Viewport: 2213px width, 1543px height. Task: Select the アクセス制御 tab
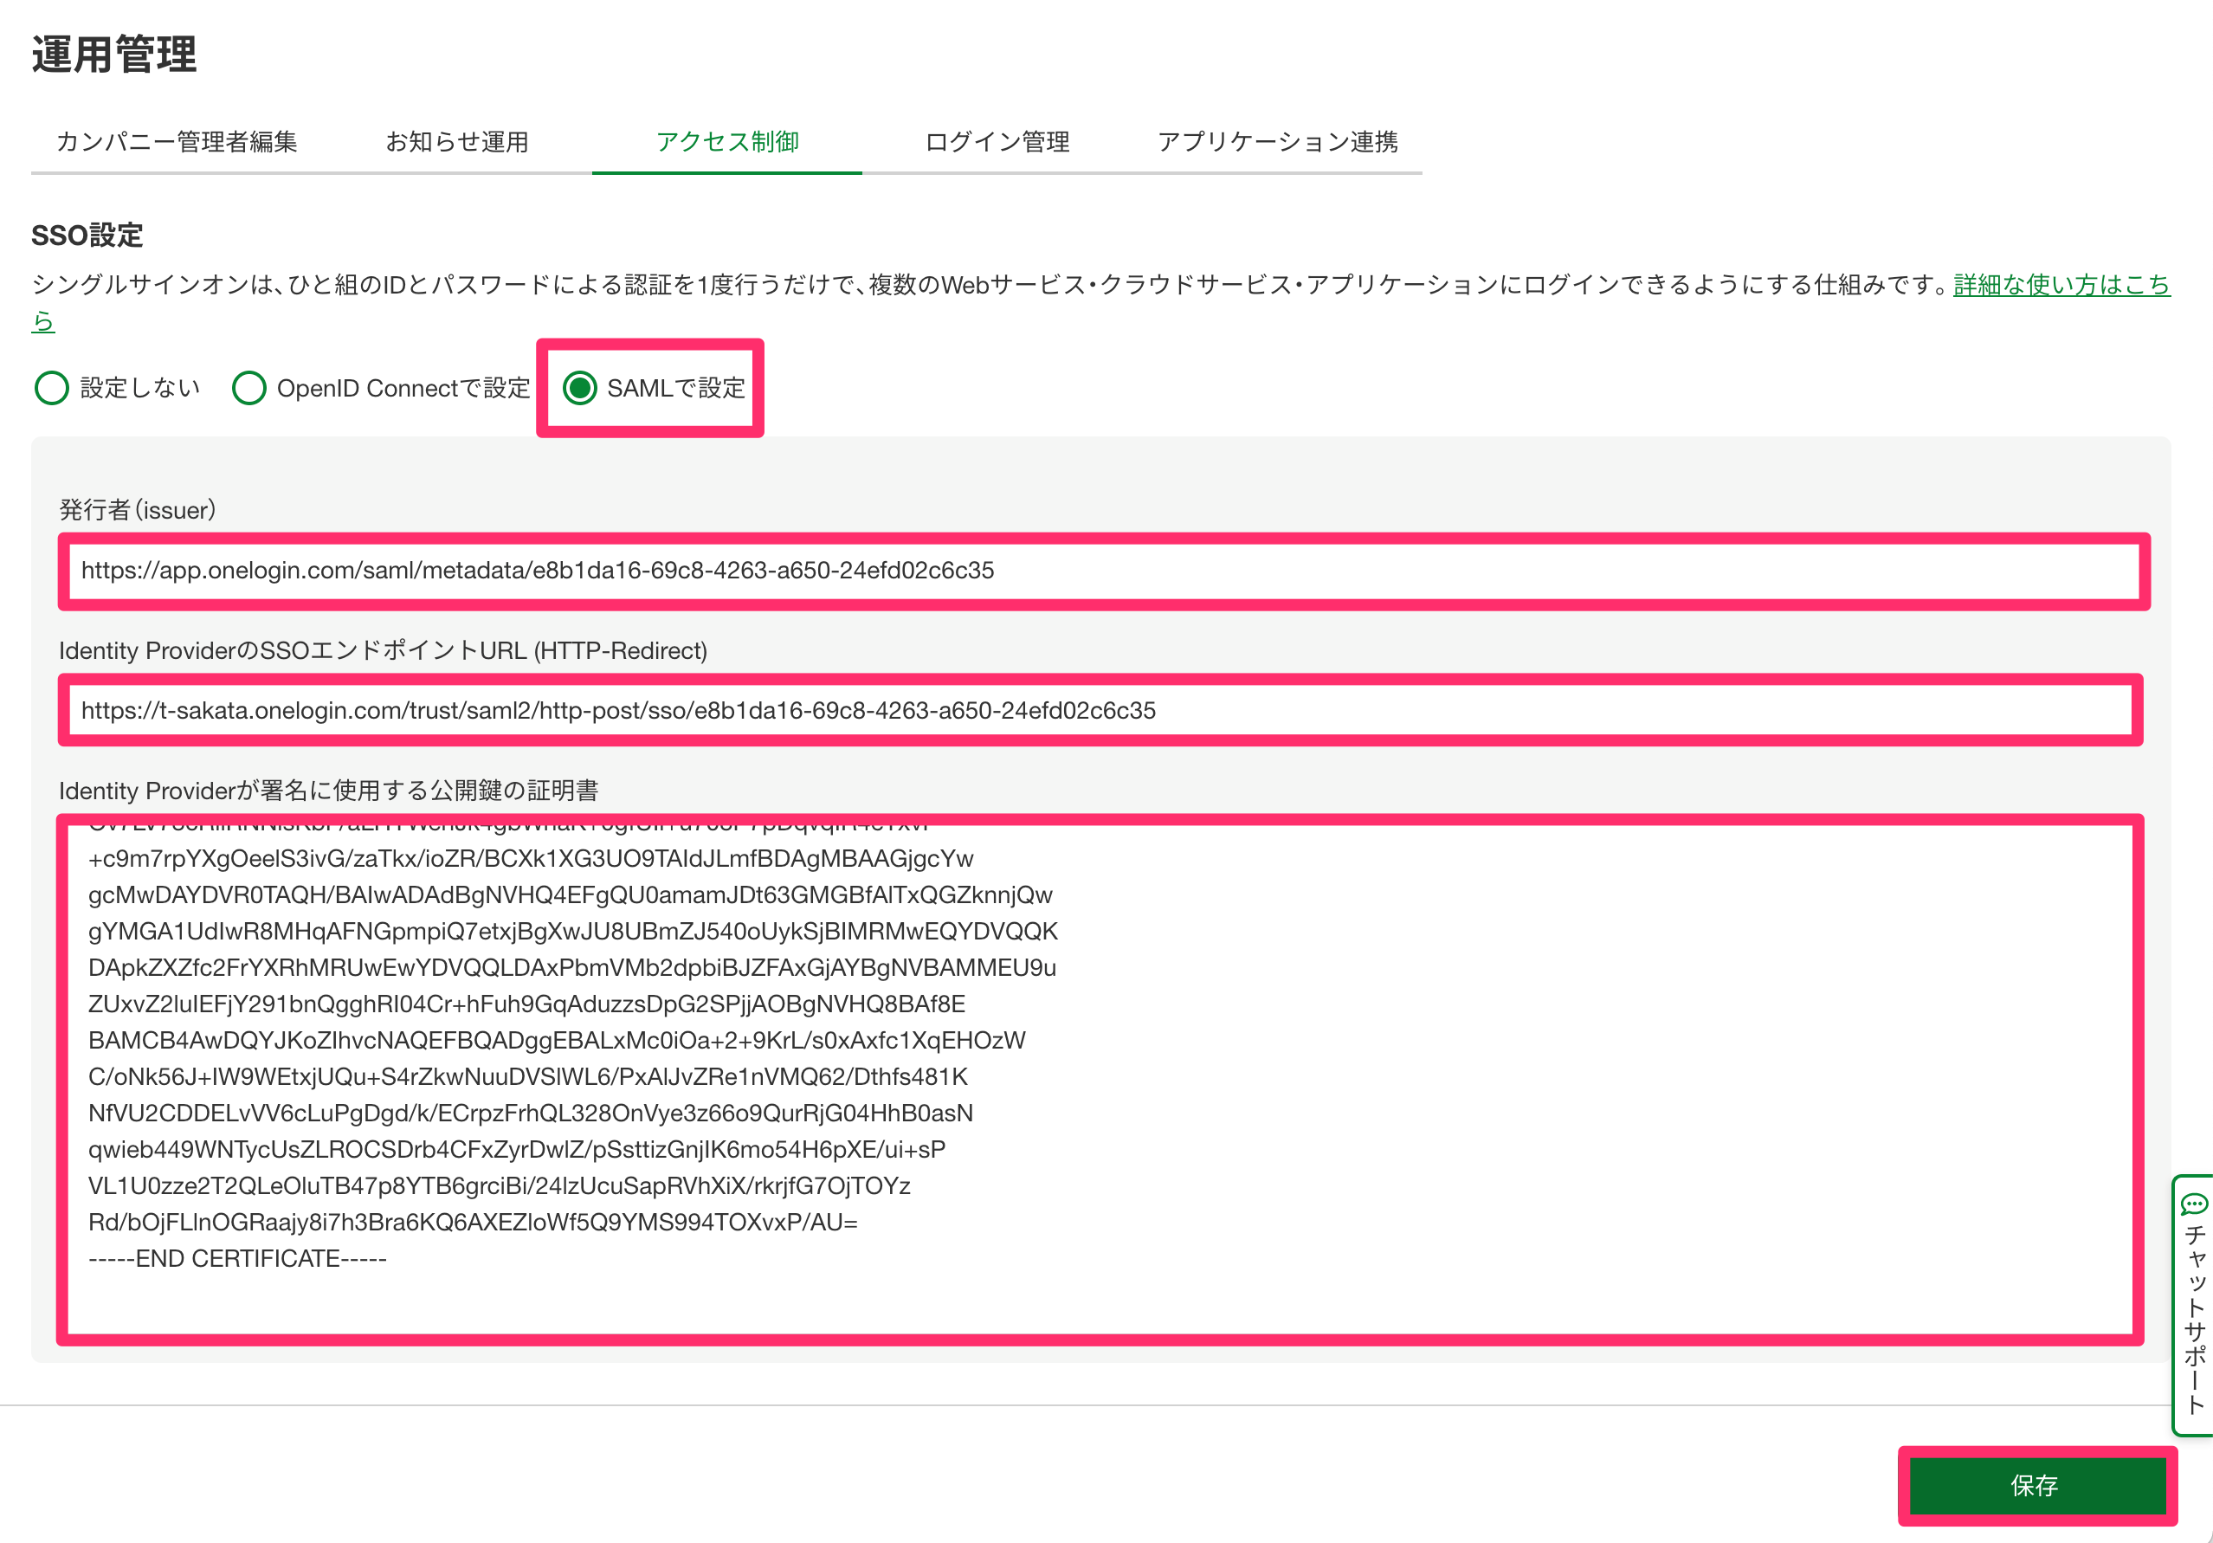pos(727,142)
